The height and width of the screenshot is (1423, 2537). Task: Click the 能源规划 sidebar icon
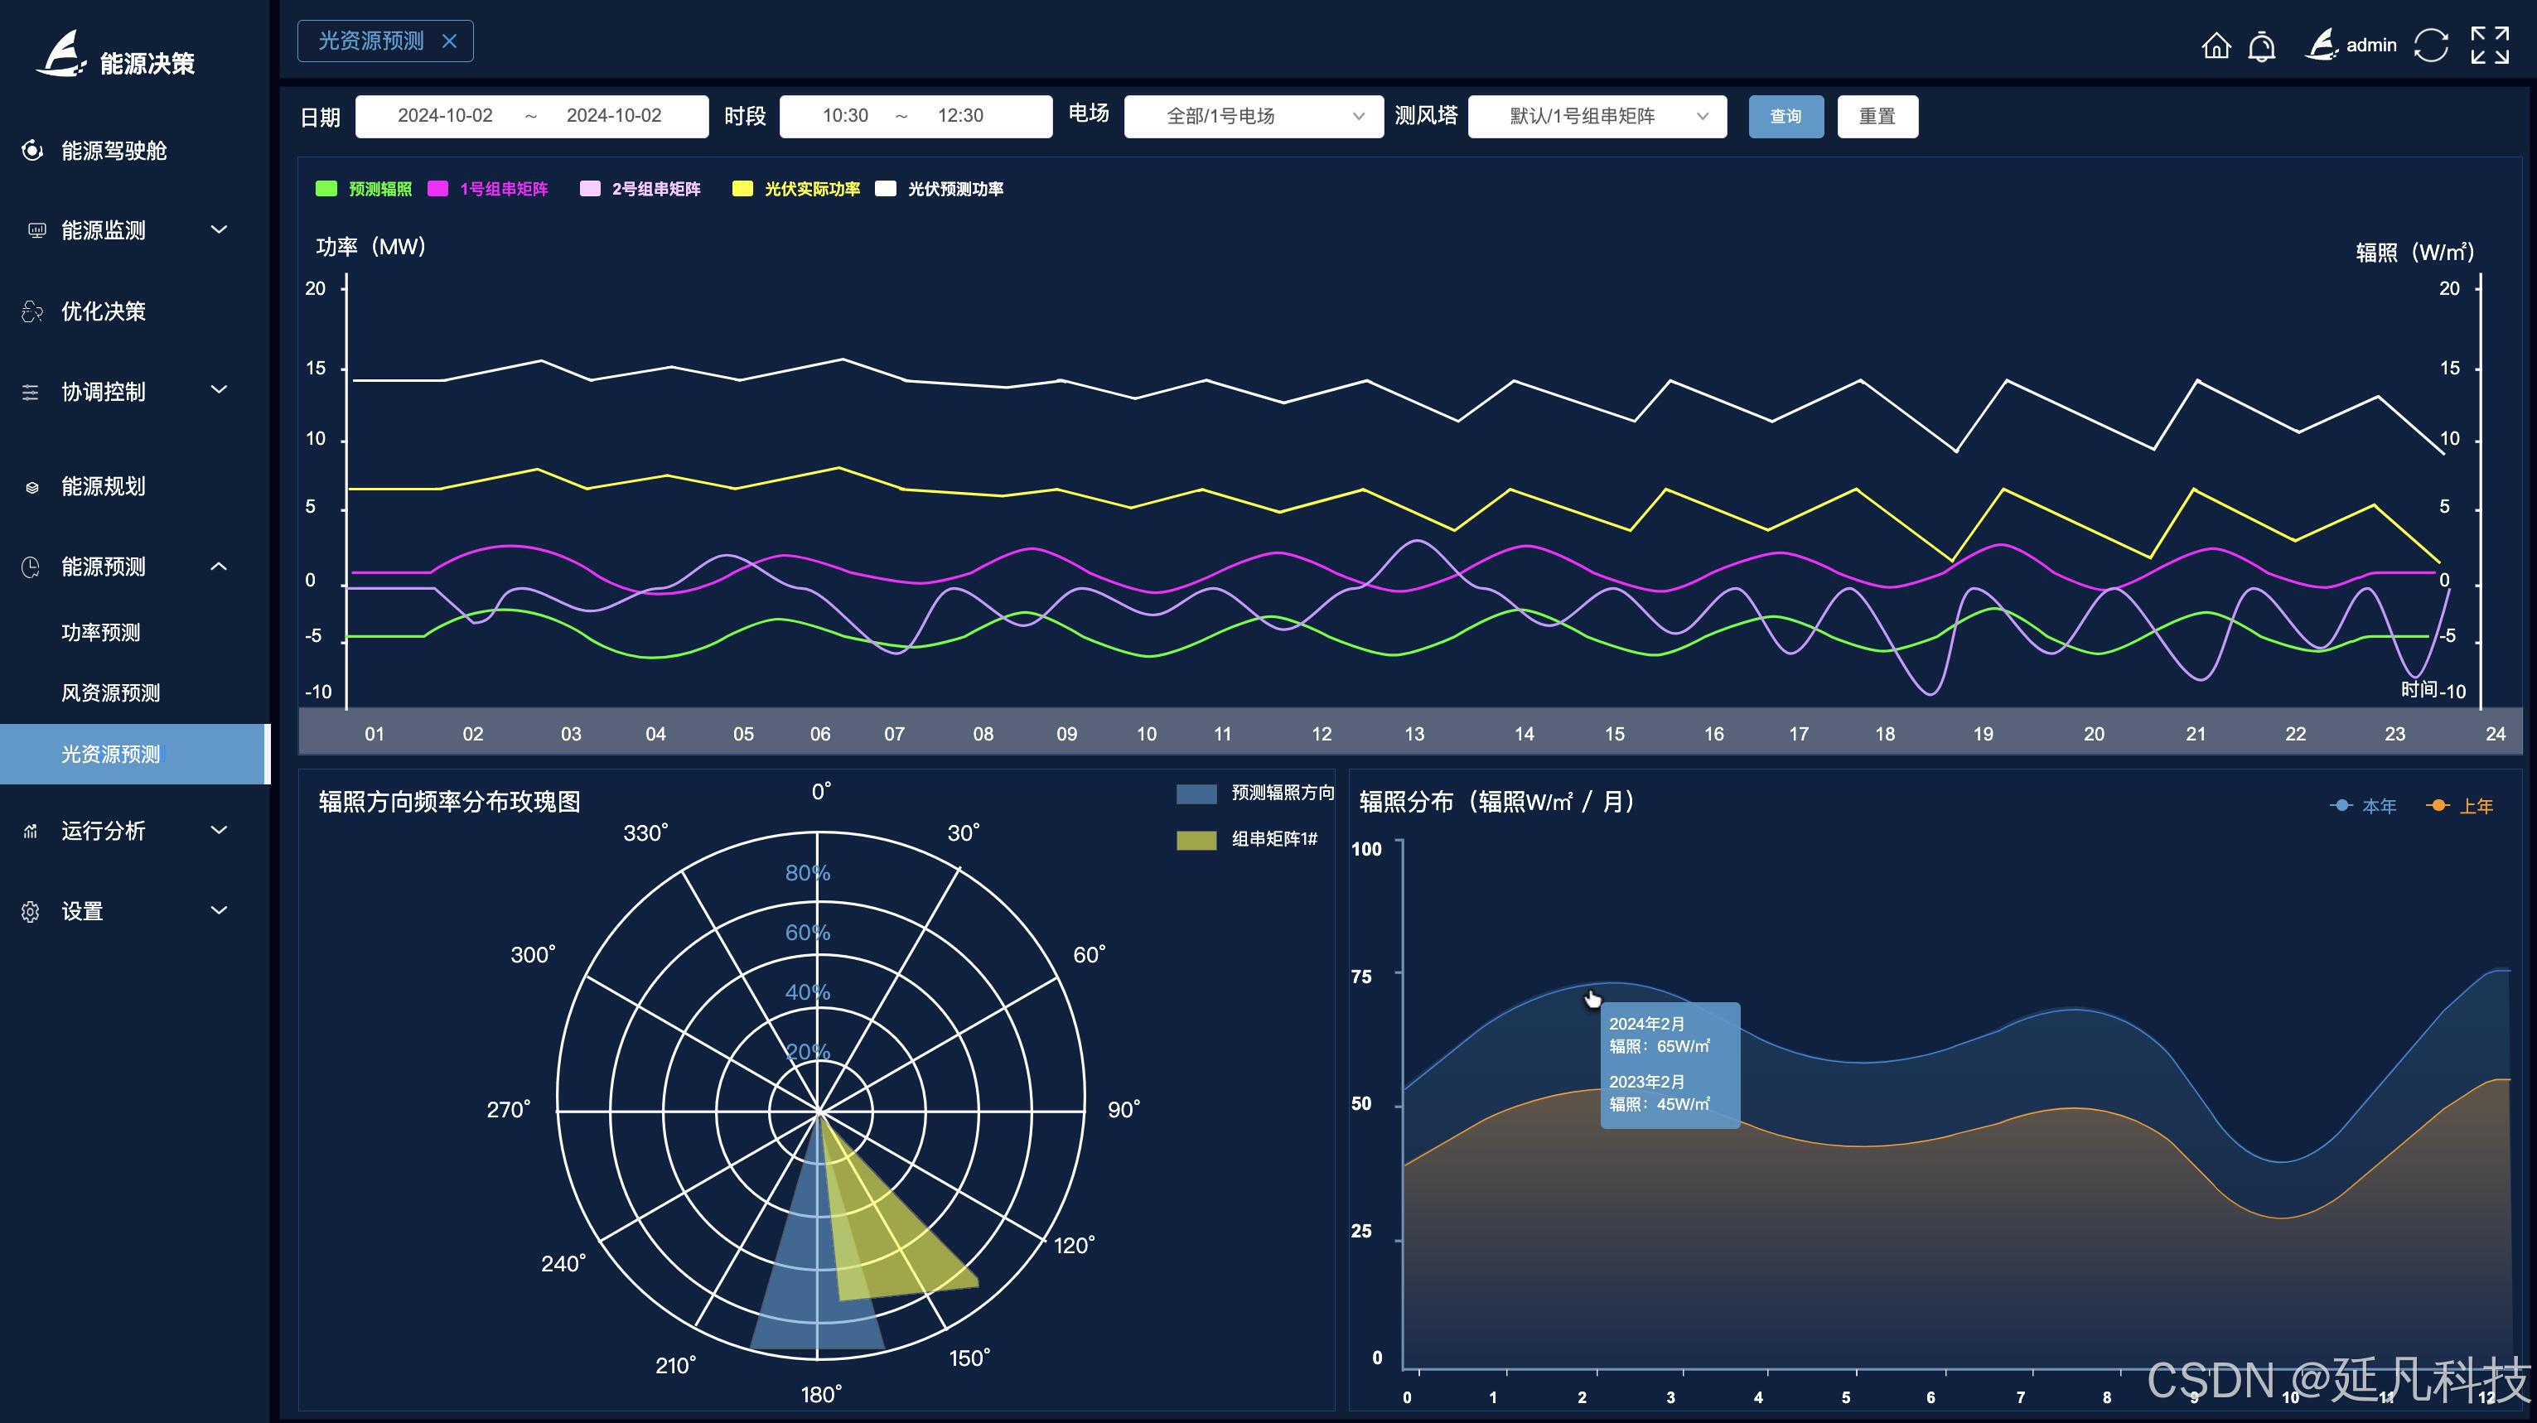coord(32,486)
